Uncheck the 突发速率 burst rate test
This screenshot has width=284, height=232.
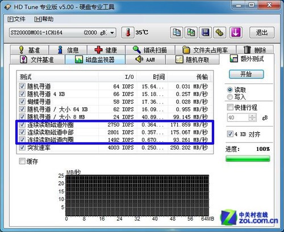tap(22, 147)
